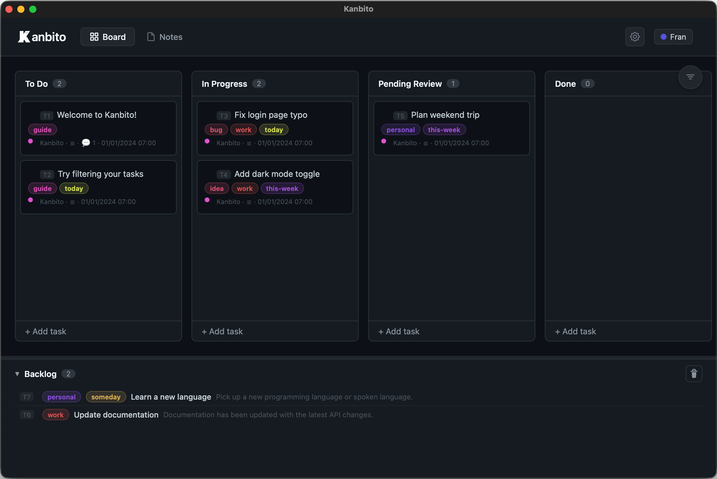Screen dimensions: 717x479
Task: Open Learn a new language backlog item
Action: [171, 396]
